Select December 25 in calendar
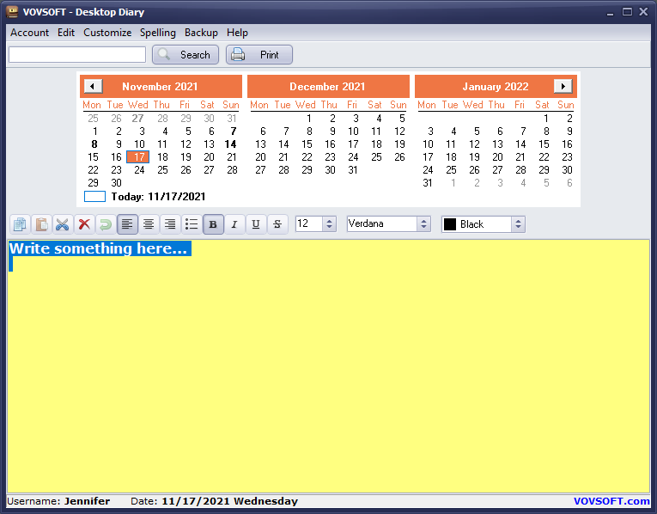 376,157
